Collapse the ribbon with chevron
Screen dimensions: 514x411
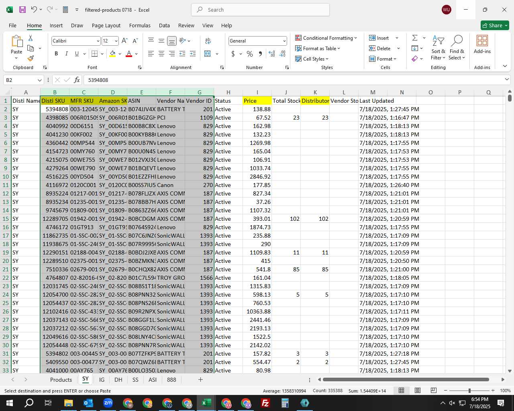coord(505,66)
